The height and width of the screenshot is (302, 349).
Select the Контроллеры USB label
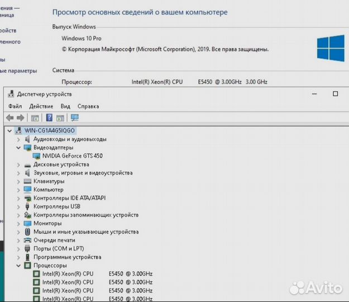[x=57, y=206]
